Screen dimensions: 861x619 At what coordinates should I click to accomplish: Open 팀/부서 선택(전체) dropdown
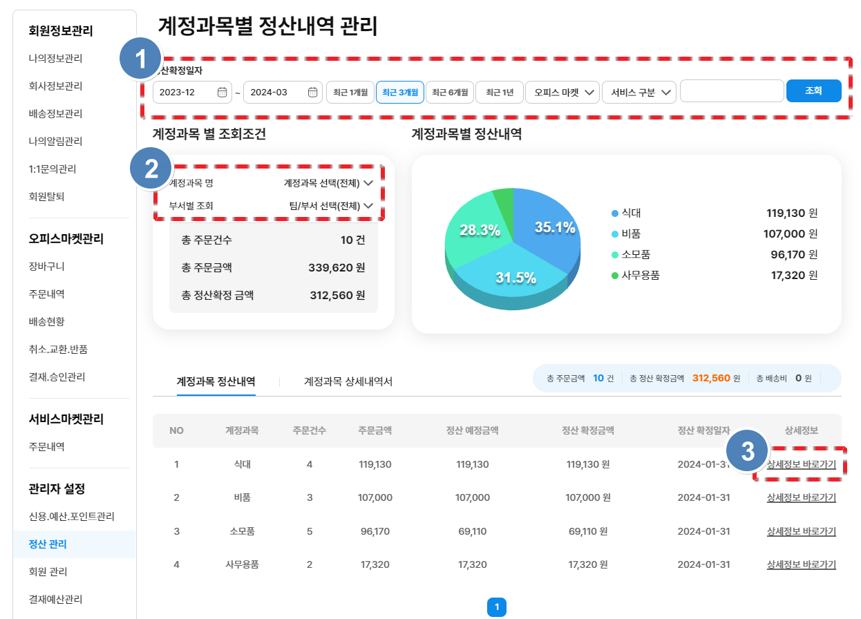pos(331,205)
